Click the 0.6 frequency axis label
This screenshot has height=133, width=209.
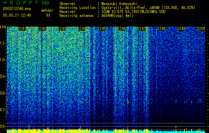tap(3, 126)
